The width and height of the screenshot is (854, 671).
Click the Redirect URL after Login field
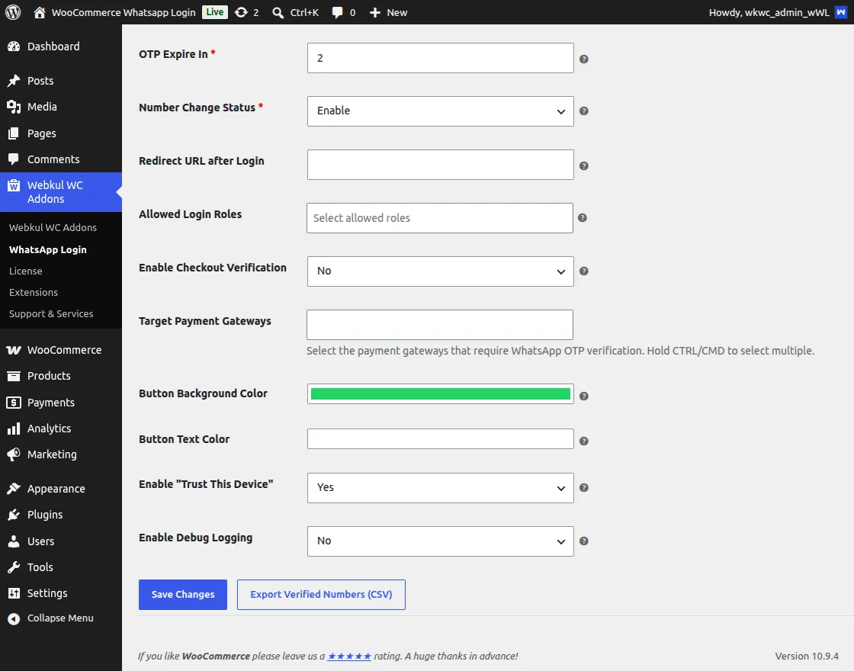point(440,165)
